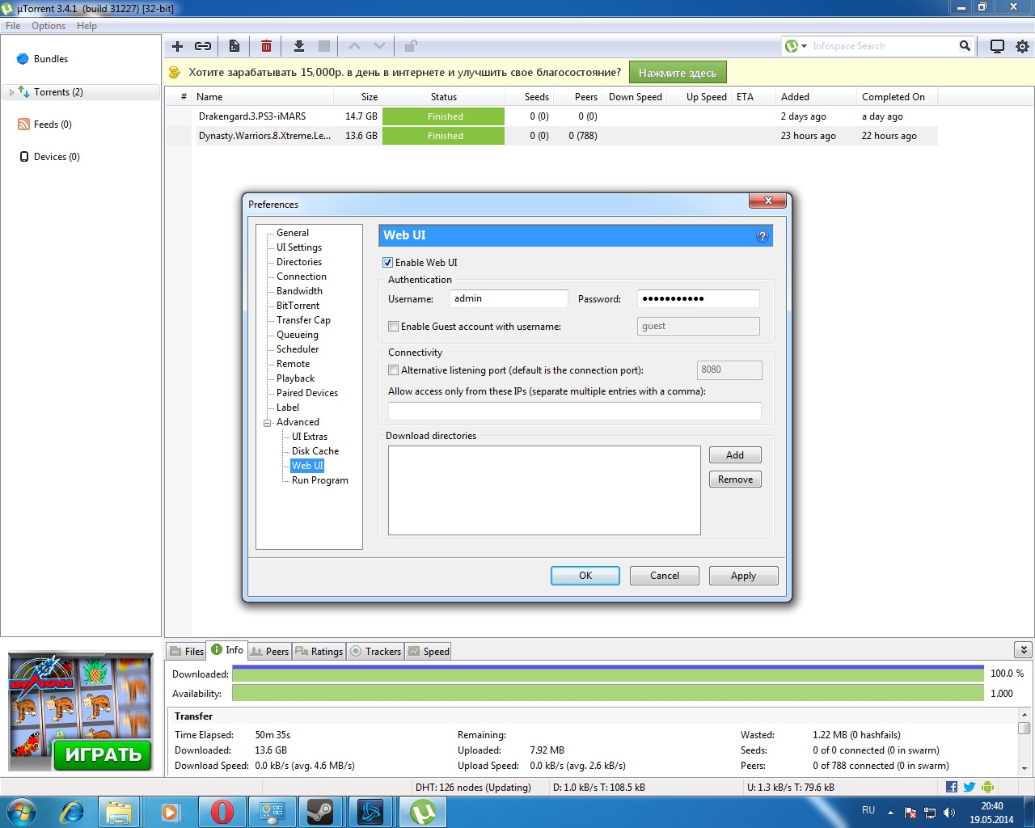Select Run Program under Advanced
1035x828 pixels.
pos(320,480)
